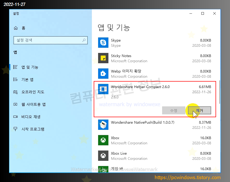Click the Sticky Notes app icon
Image resolution: width=230 pixels, height=182 pixels.
coord(103,58)
